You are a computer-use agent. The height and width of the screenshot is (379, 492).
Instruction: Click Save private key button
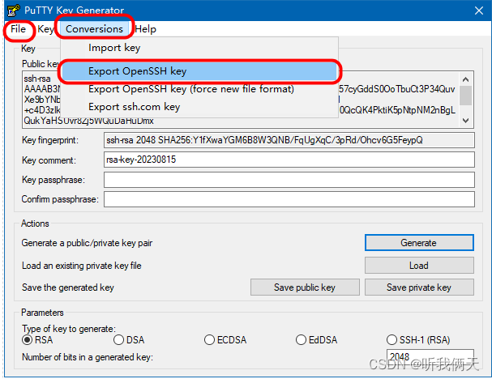point(419,287)
